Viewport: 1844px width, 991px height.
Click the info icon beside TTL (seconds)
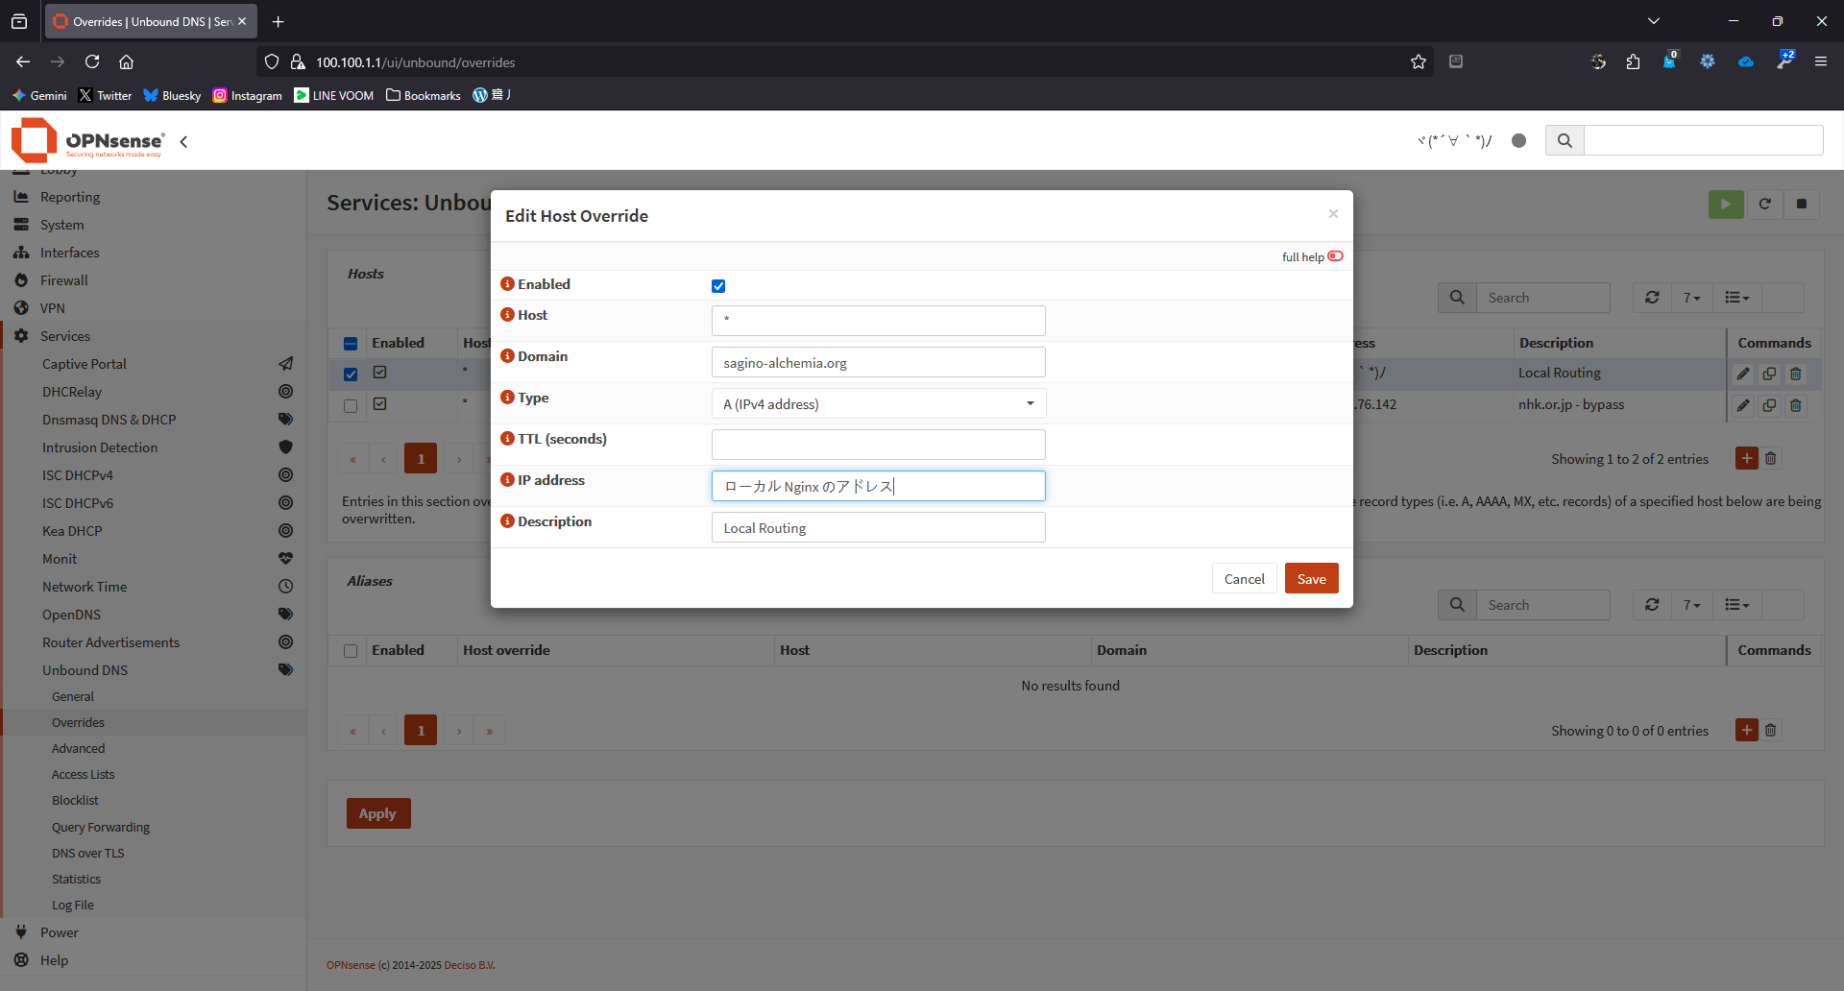507,439
